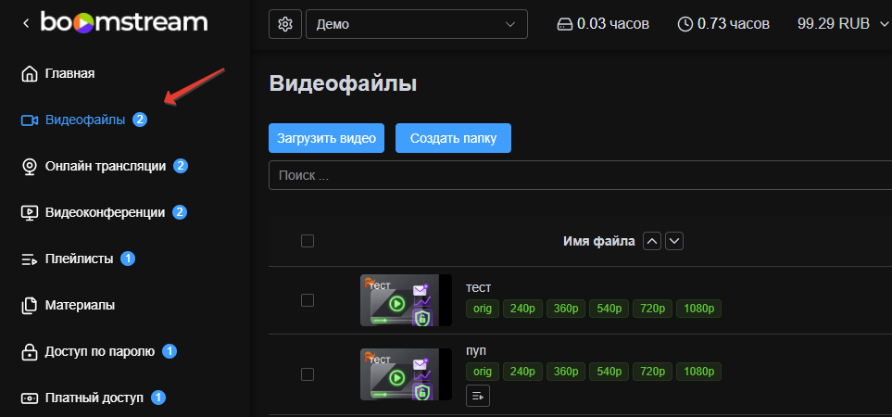
Task: Open Видеоконференции in sidebar
Action: click(106, 213)
